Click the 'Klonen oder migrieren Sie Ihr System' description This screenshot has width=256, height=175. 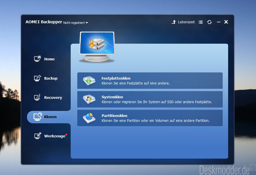point(157,102)
